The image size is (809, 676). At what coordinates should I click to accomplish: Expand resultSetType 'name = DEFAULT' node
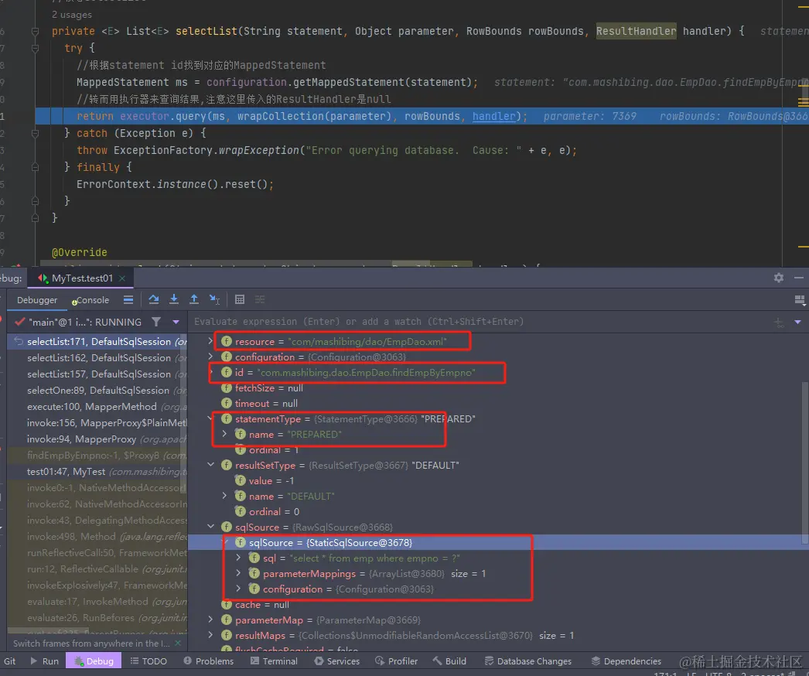click(x=224, y=496)
